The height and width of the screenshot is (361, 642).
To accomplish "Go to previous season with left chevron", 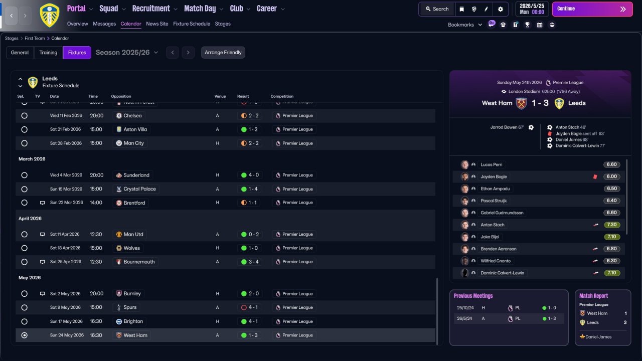I will pos(173,53).
